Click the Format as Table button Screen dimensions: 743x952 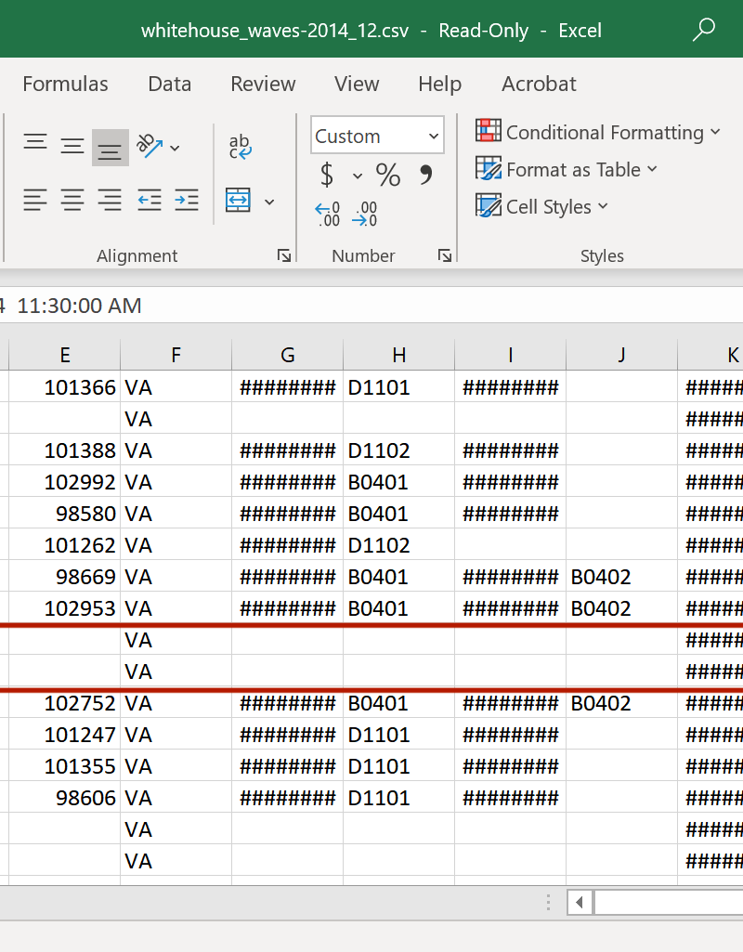pyautogui.click(x=567, y=169)
